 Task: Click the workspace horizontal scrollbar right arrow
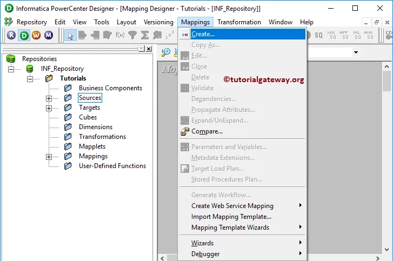[378, 258]
